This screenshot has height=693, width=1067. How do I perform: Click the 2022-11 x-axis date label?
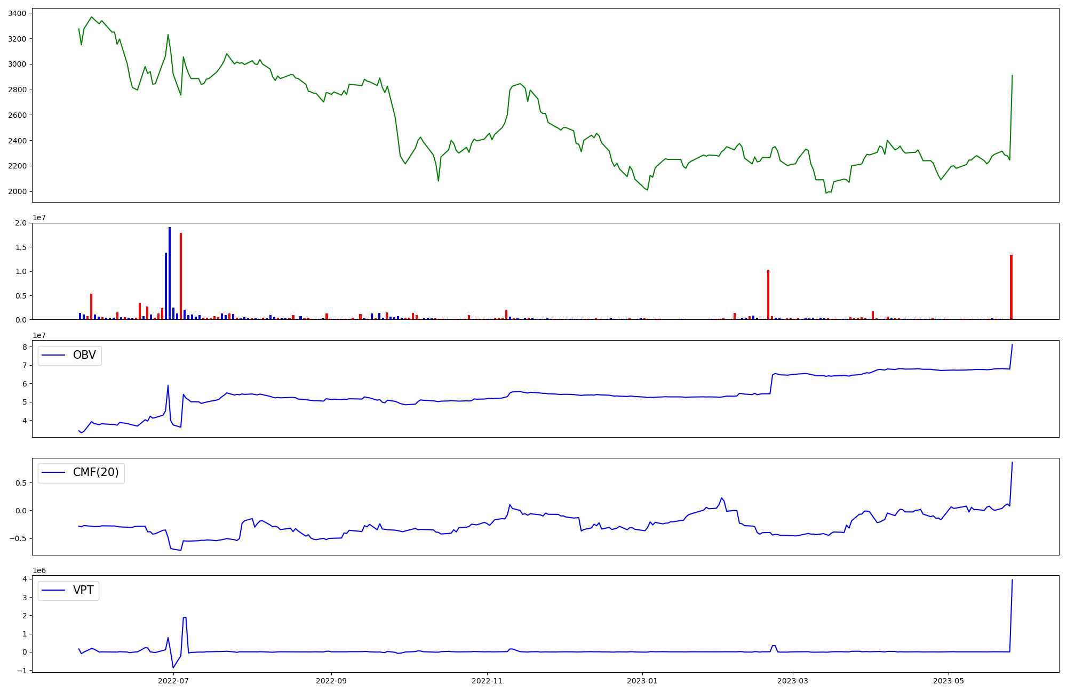(487, 681)
